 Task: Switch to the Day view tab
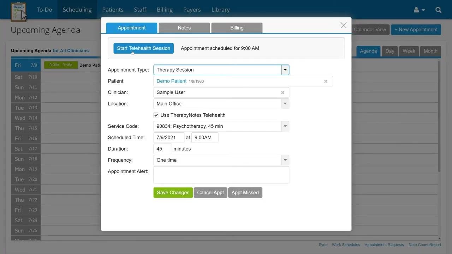[390, 51]
